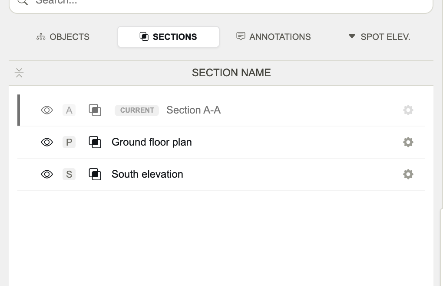Screen dimensions: 443x286
Task: Hide the Ground floor plan section
Action: [47, 142]
